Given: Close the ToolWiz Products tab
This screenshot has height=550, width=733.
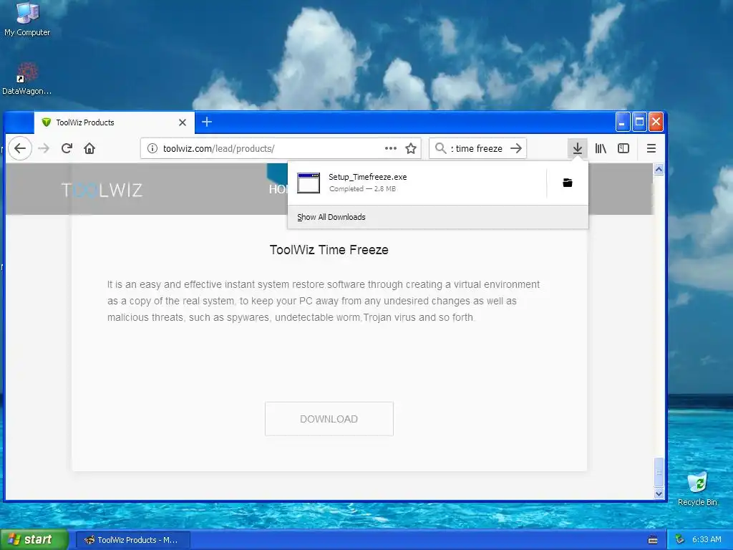Looking at the screenshot, I should 183,122.
